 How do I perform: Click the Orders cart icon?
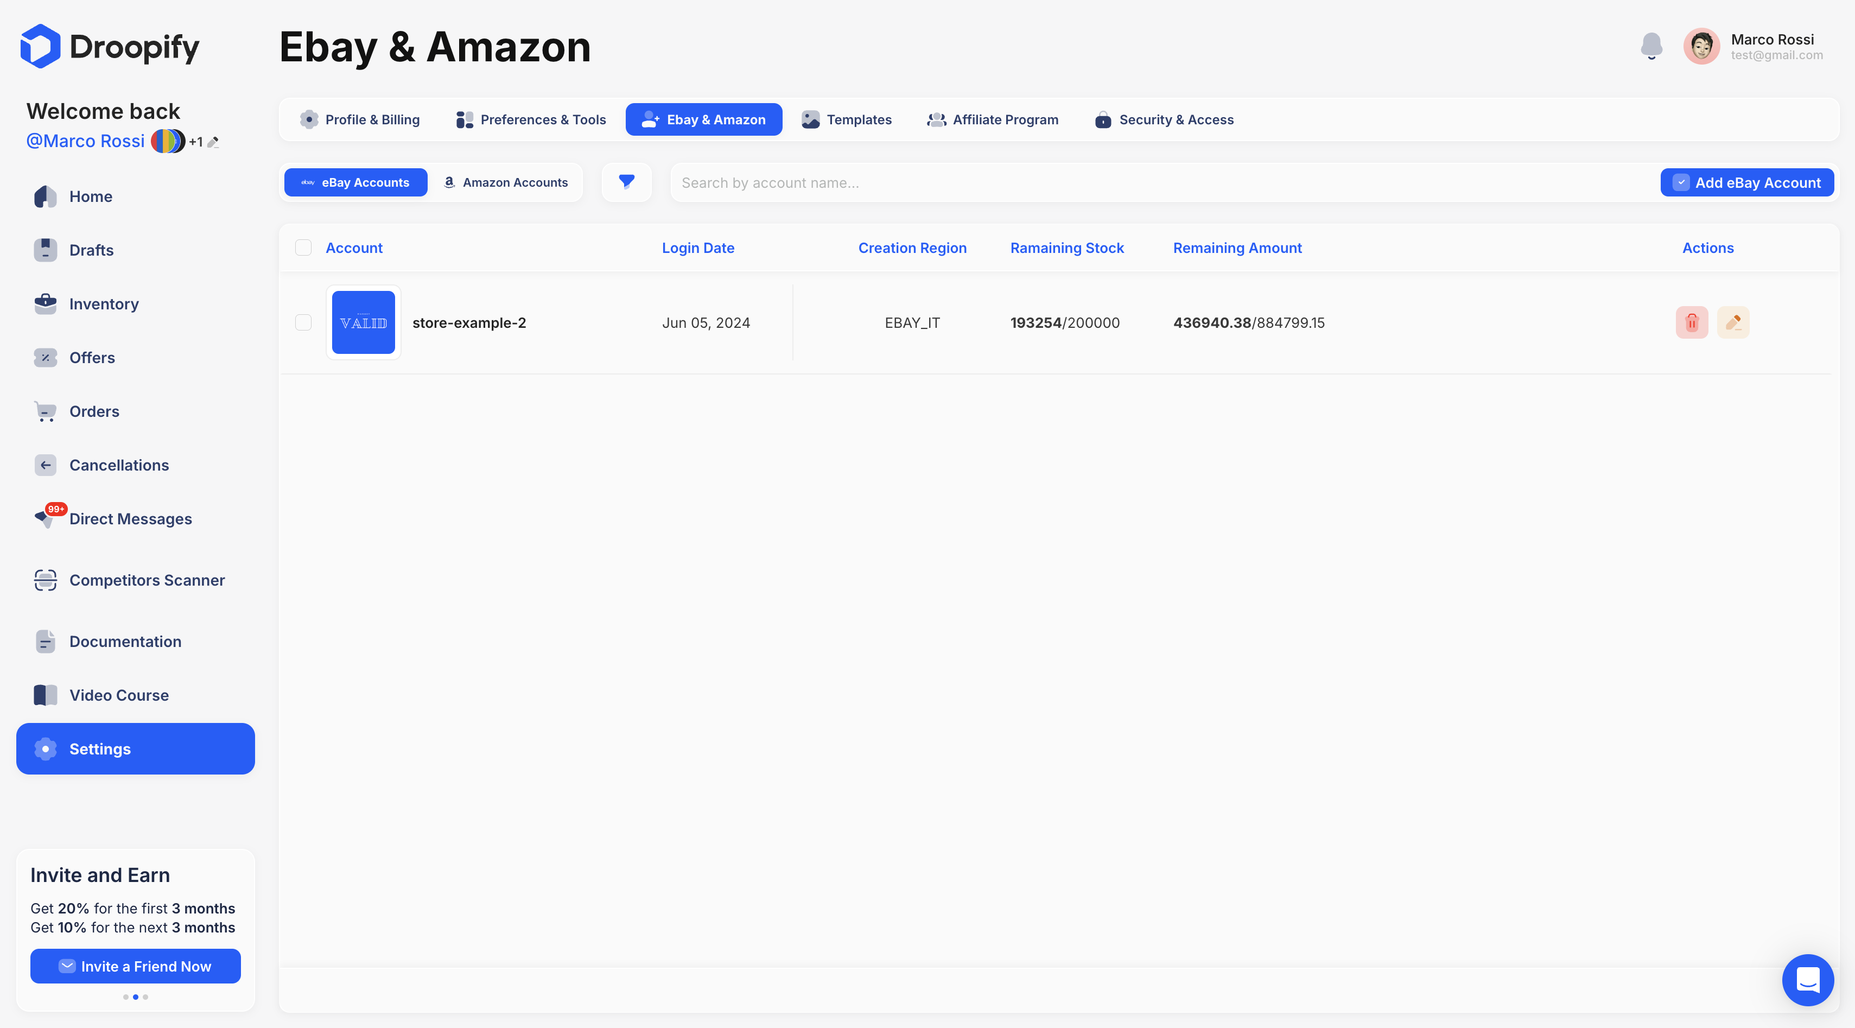coord(46,411)
